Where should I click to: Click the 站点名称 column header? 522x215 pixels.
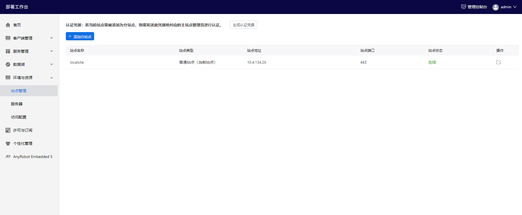(77, 50)
